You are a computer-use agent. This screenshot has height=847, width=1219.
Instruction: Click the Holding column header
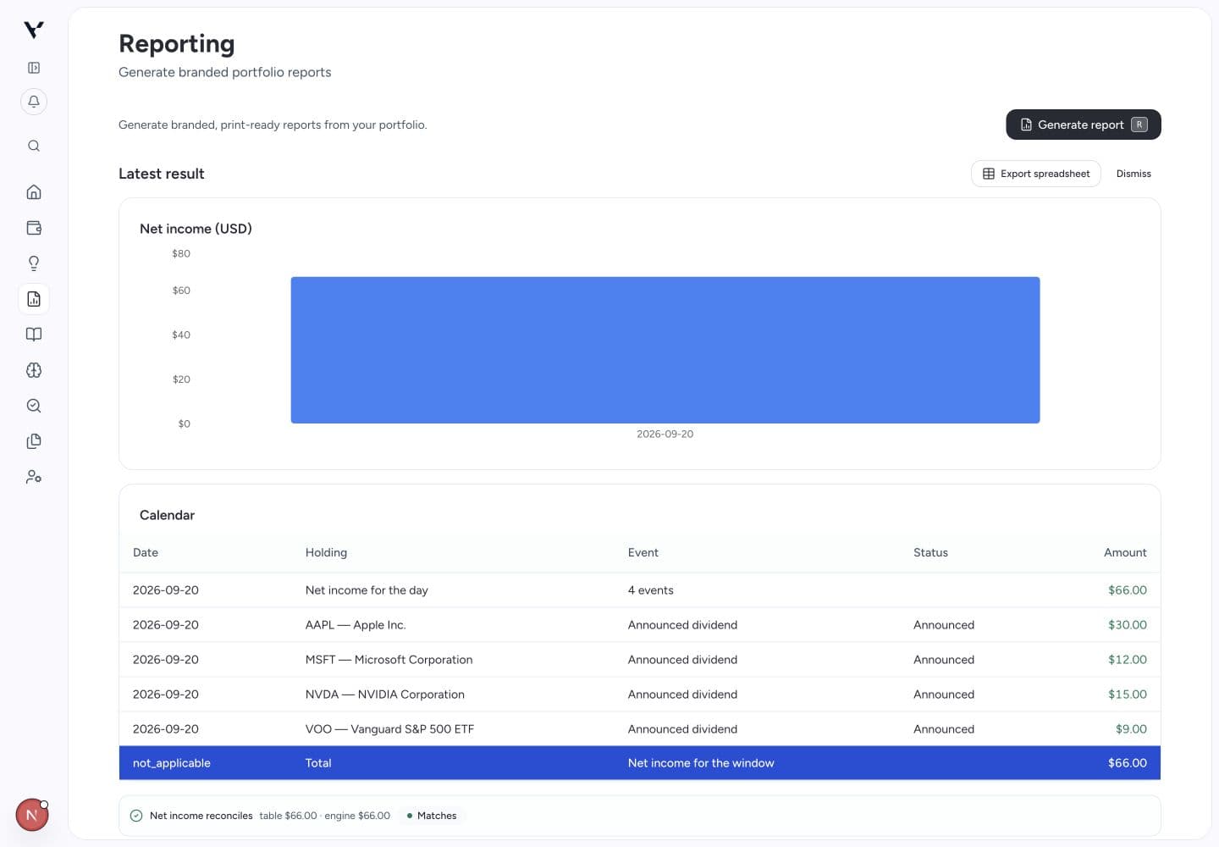(x=326, y=552)
